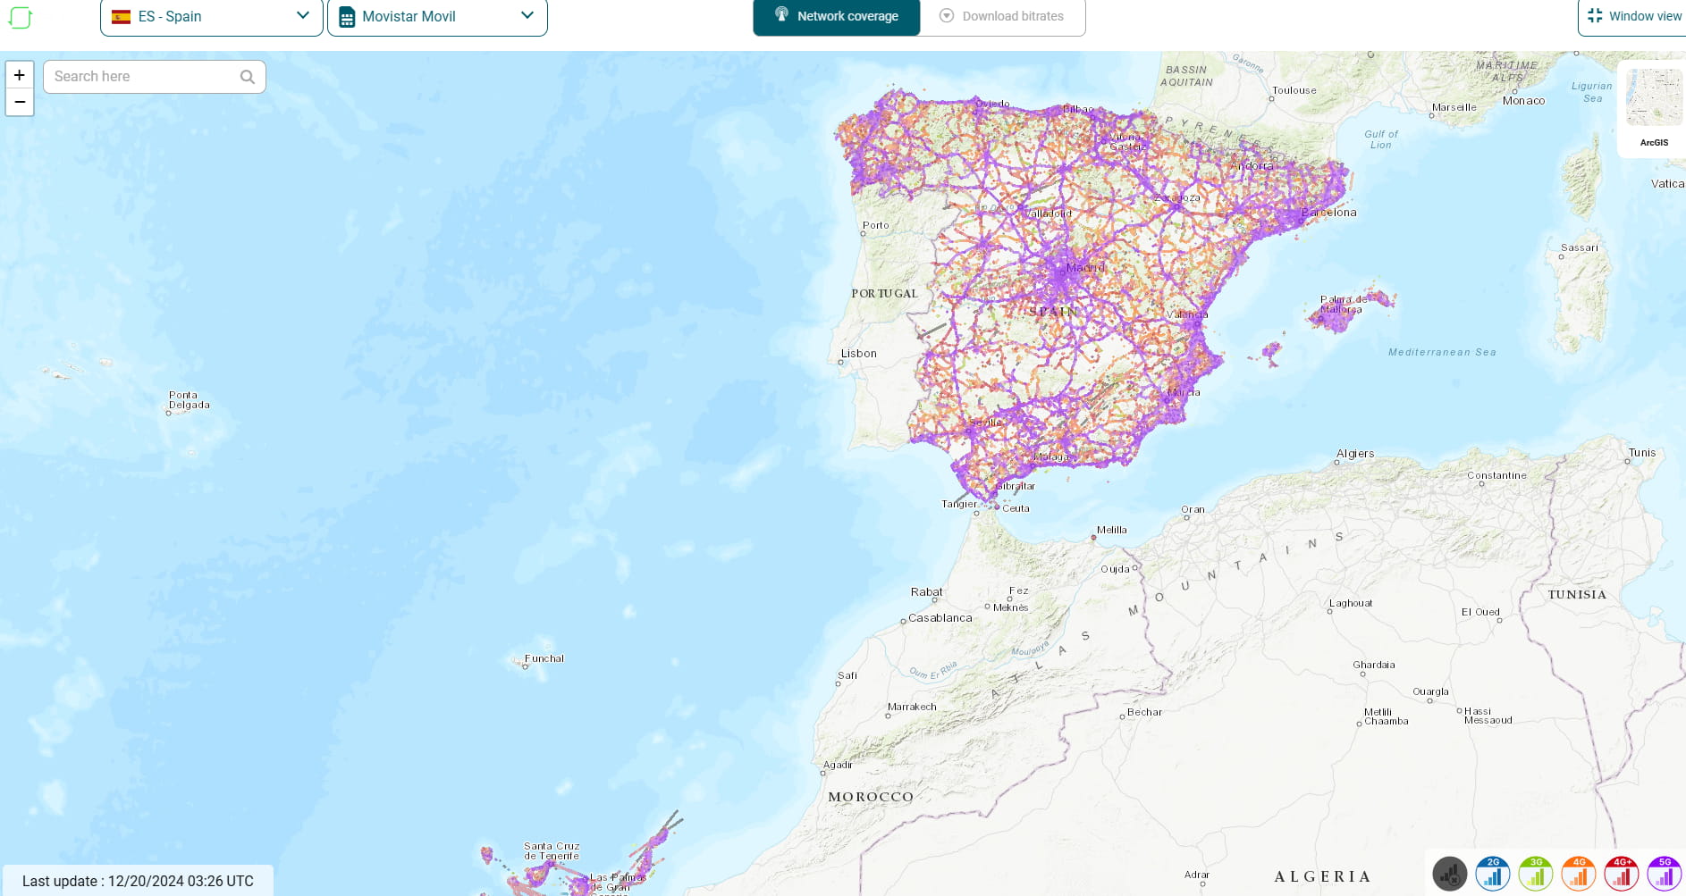Open the ArcGIS basemap inset thumbnail

[1654, 96]
